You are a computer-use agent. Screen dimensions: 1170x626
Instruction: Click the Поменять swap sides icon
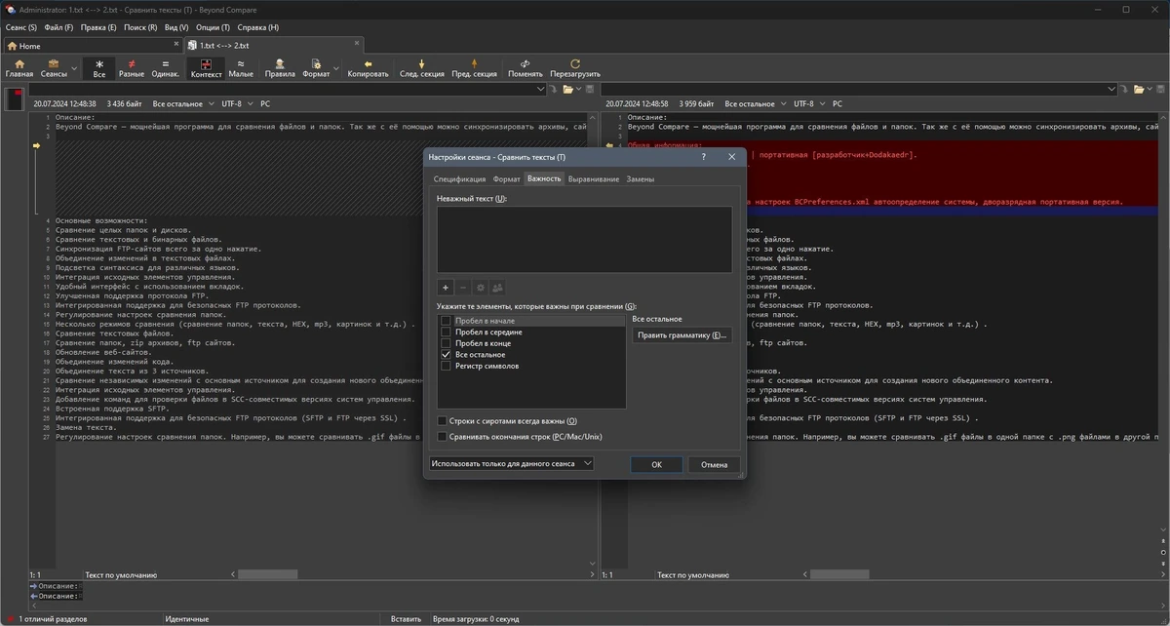tap(526, 68)
